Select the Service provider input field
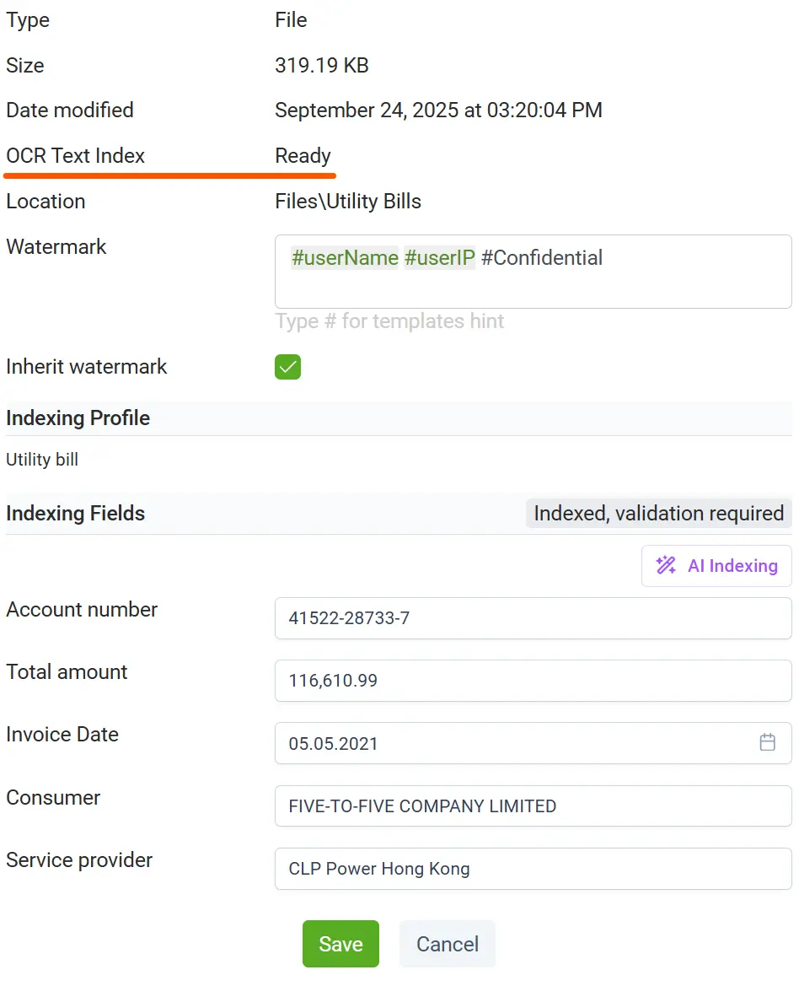The height and width of the screenshot is (986, 799). (x=533, y=869)
